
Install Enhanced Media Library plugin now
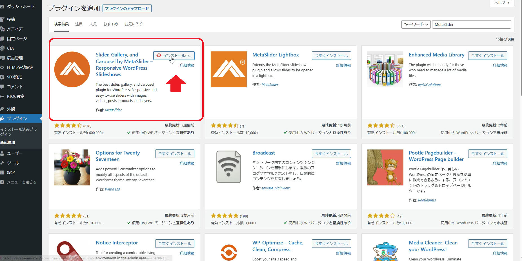pyautogui.click(x=488, y=56)
